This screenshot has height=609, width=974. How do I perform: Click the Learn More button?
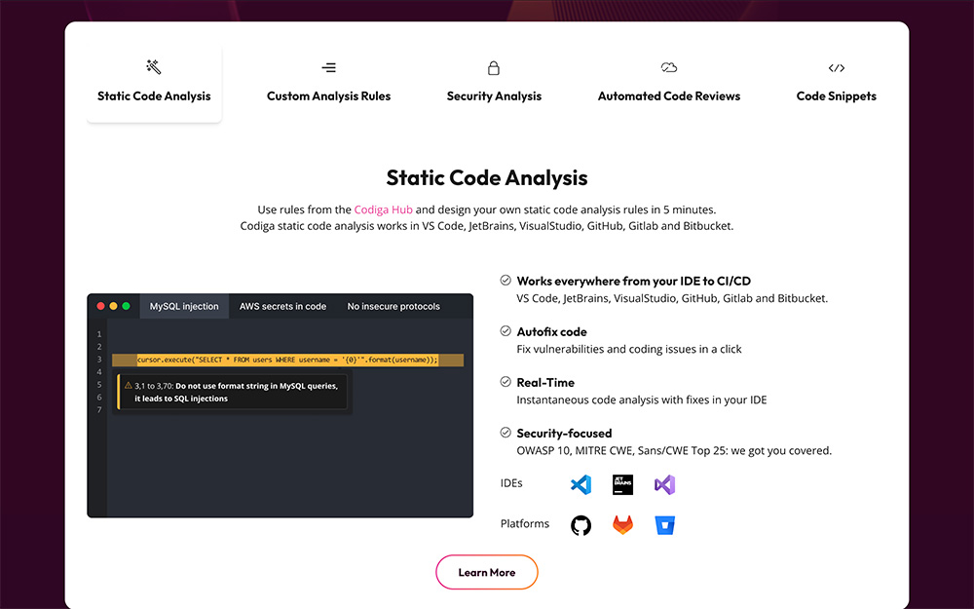(486, 572)
